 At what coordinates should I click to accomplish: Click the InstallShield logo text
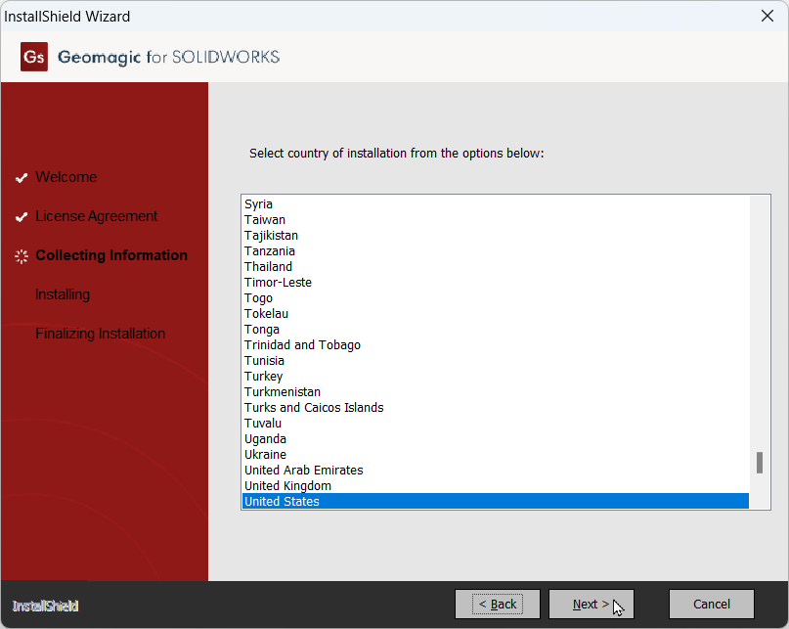pos(45,606)
